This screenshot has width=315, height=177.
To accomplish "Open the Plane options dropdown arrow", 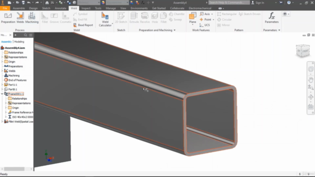I will (x=192, y=25).
